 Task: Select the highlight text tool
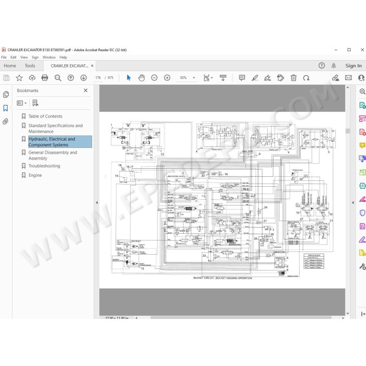[x=255, y=78]
